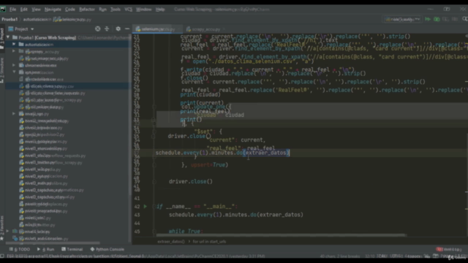The height and width of the screenshot is (263, 468).
Task: Open the Tools menu
Action: (116, 9)
